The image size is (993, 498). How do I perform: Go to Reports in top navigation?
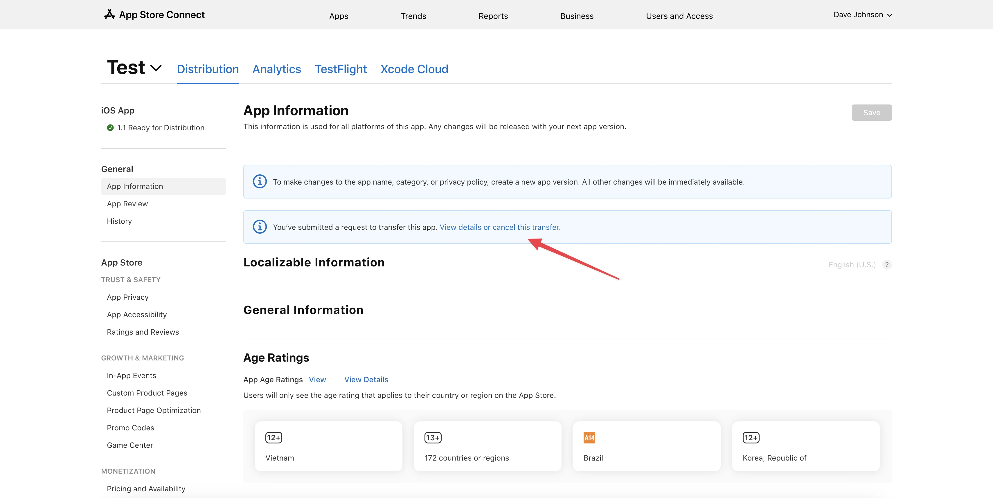tap(493, 16)
